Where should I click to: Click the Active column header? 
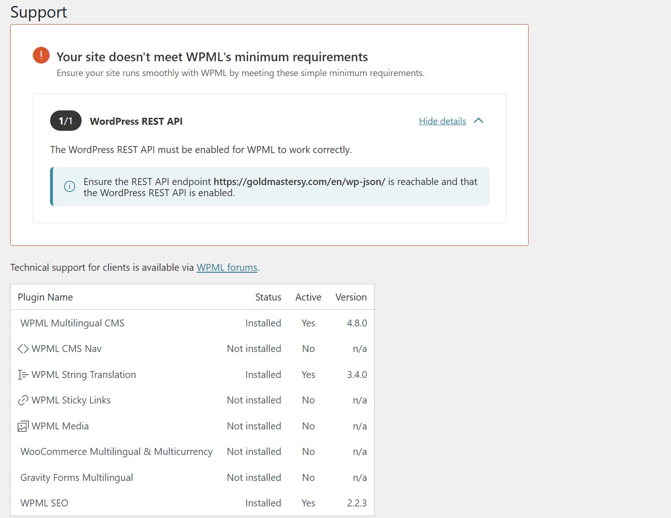coord(308,297)
